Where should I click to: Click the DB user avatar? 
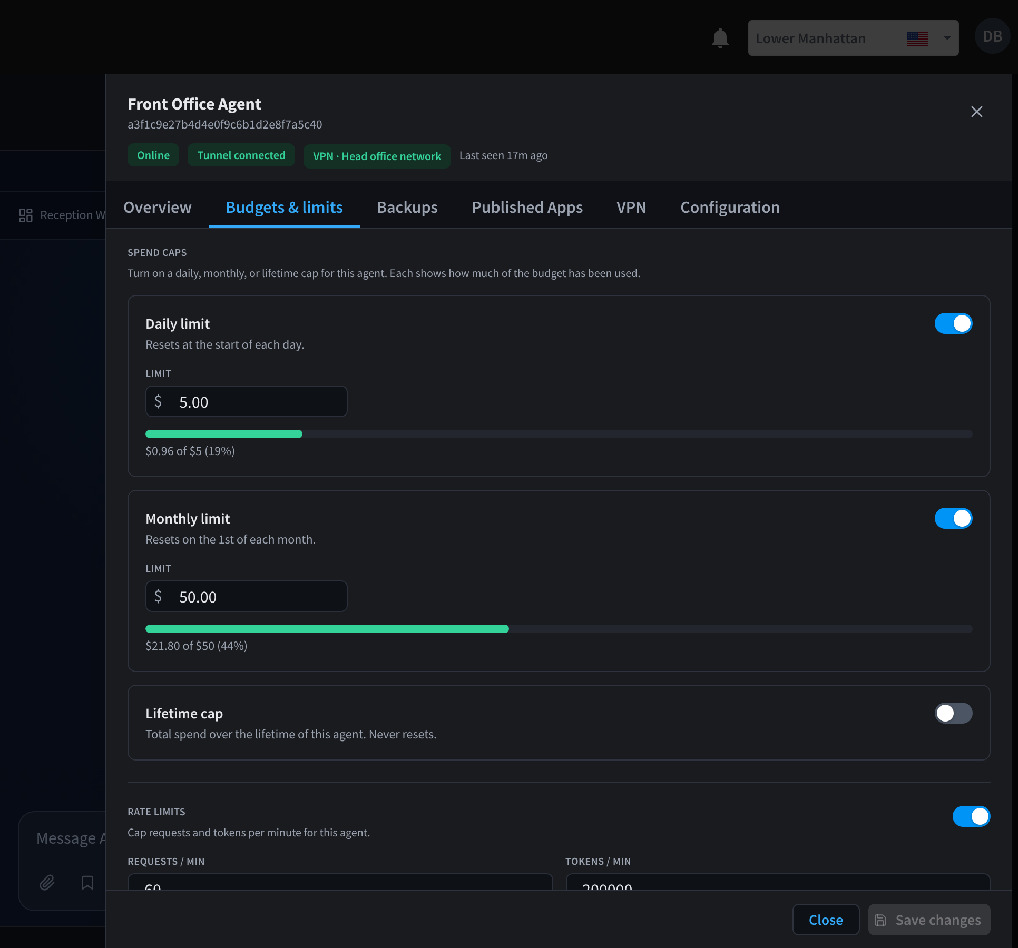click(x=992, y=36)
